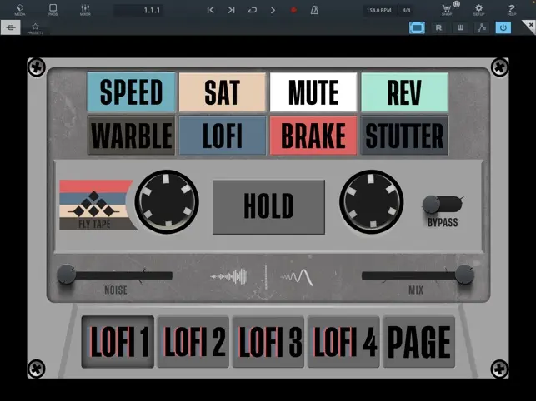Open the 4/4 time signature selector

click(407, 10)
